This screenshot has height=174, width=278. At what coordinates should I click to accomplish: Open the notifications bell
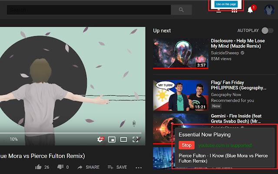click(250, 10)
